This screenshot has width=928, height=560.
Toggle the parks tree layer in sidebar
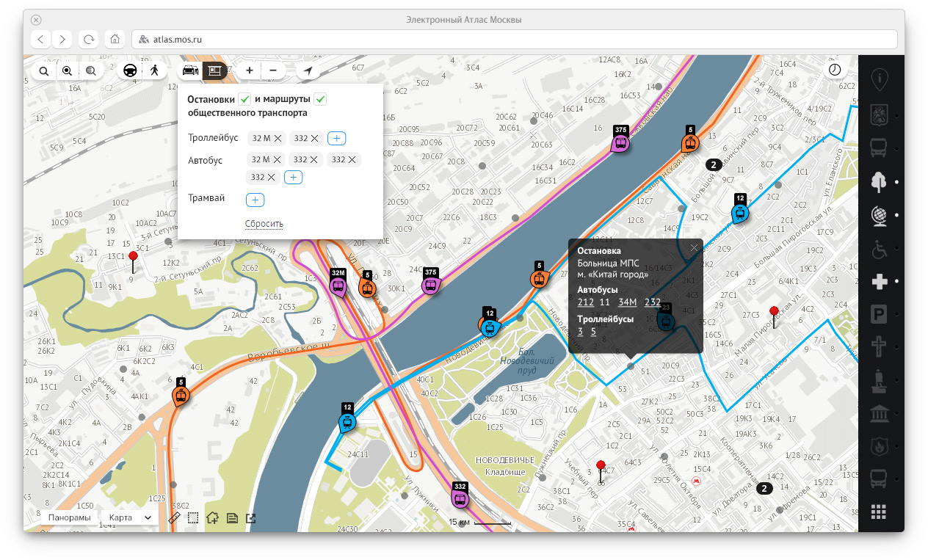[879, 181]
